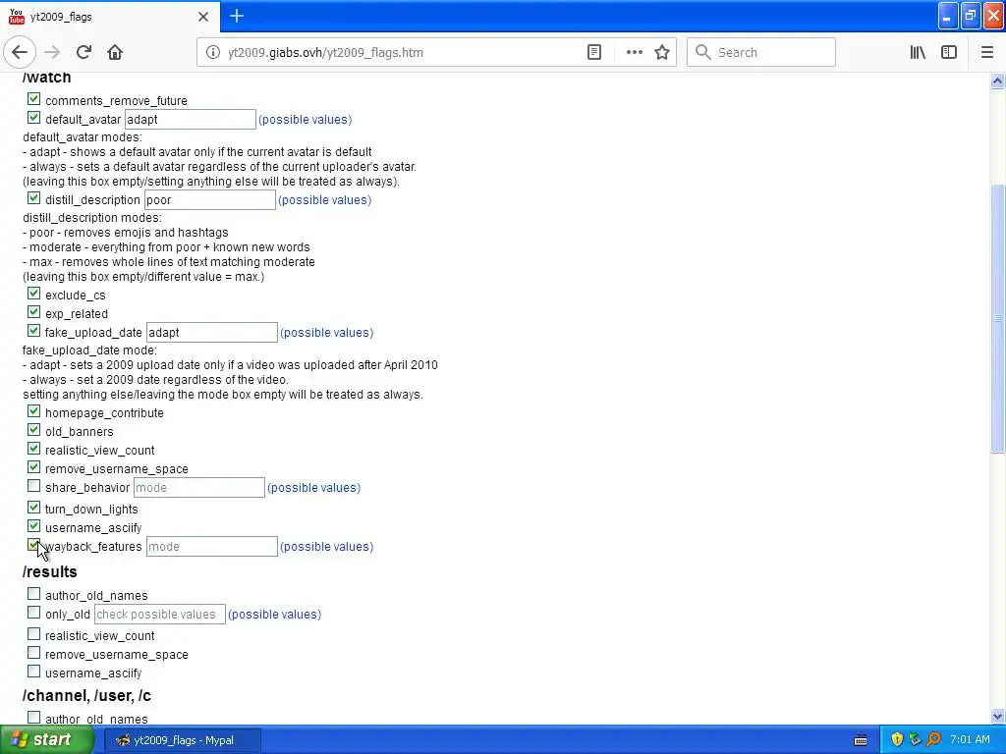Viewport: 1006px width, 754px height.
Task: Enable /channel author_old_names checkbox
Action: 34,718
